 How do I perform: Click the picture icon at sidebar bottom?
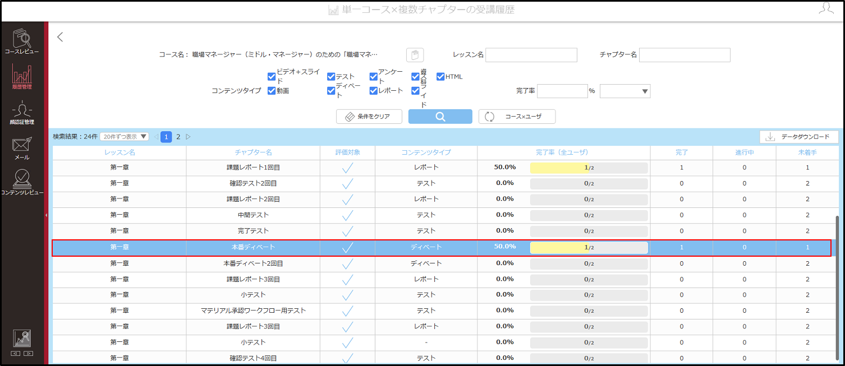coord(22,339)
